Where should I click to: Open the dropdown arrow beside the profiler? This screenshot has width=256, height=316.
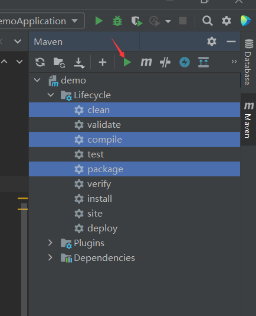(168, 21)
